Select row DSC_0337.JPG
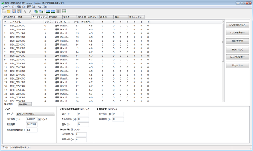The image size is (253, 151). point(77,56)
